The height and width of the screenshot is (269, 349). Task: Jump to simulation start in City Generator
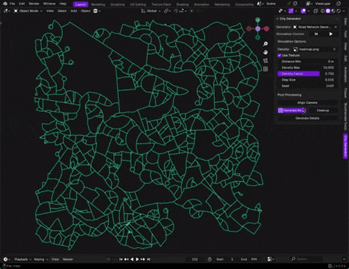click(x=316, y=34)
